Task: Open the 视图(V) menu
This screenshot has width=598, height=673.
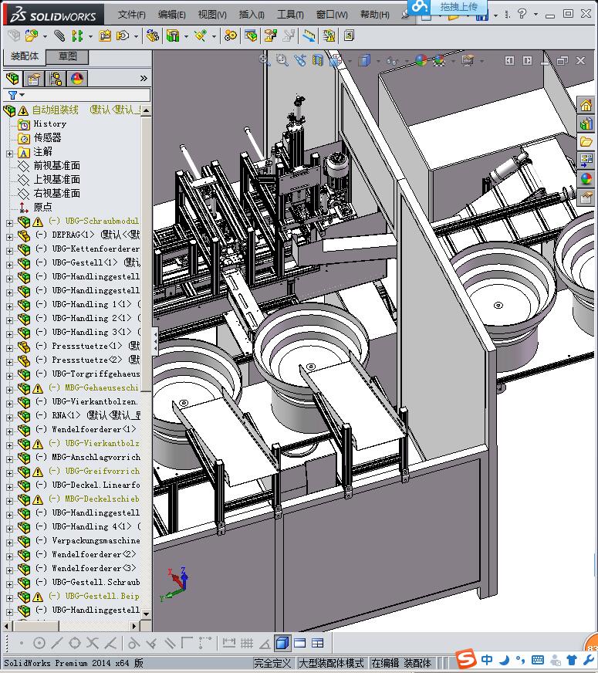Action: tap(212, 15)
